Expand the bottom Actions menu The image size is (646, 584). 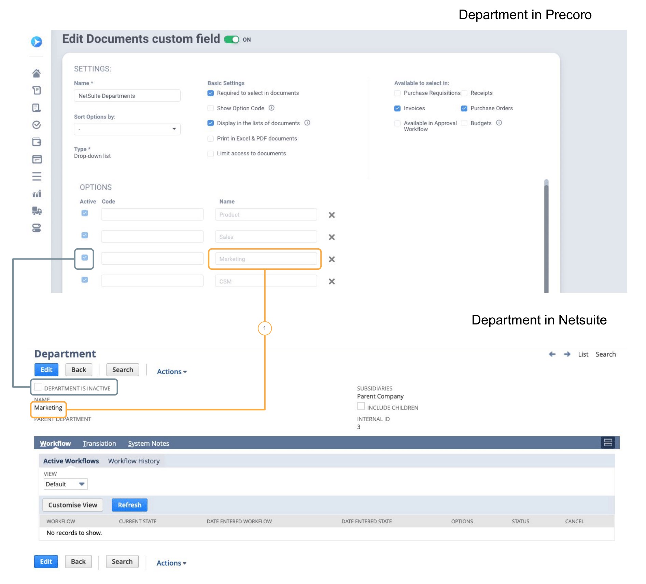[x=171, y=563]
